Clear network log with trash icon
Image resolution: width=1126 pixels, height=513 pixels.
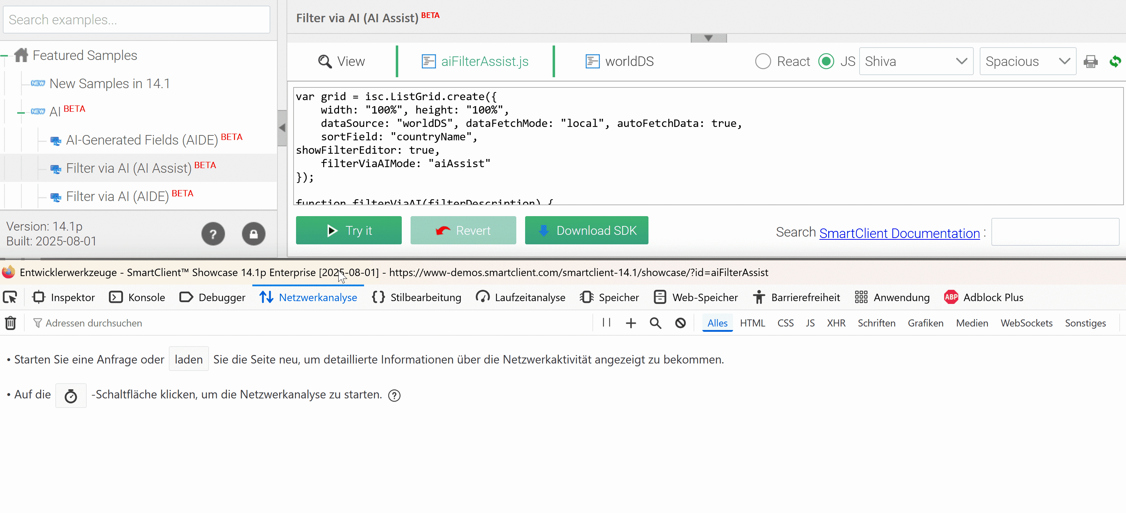coord(11,323)
